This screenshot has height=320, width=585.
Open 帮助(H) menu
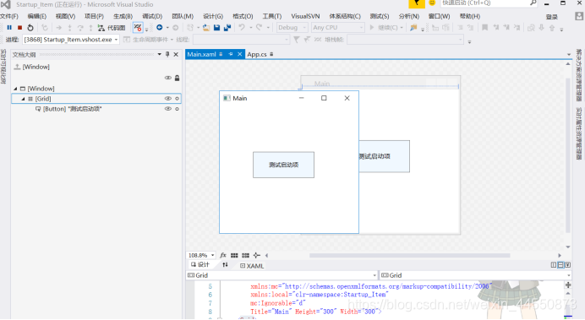(x=470, y=16)
